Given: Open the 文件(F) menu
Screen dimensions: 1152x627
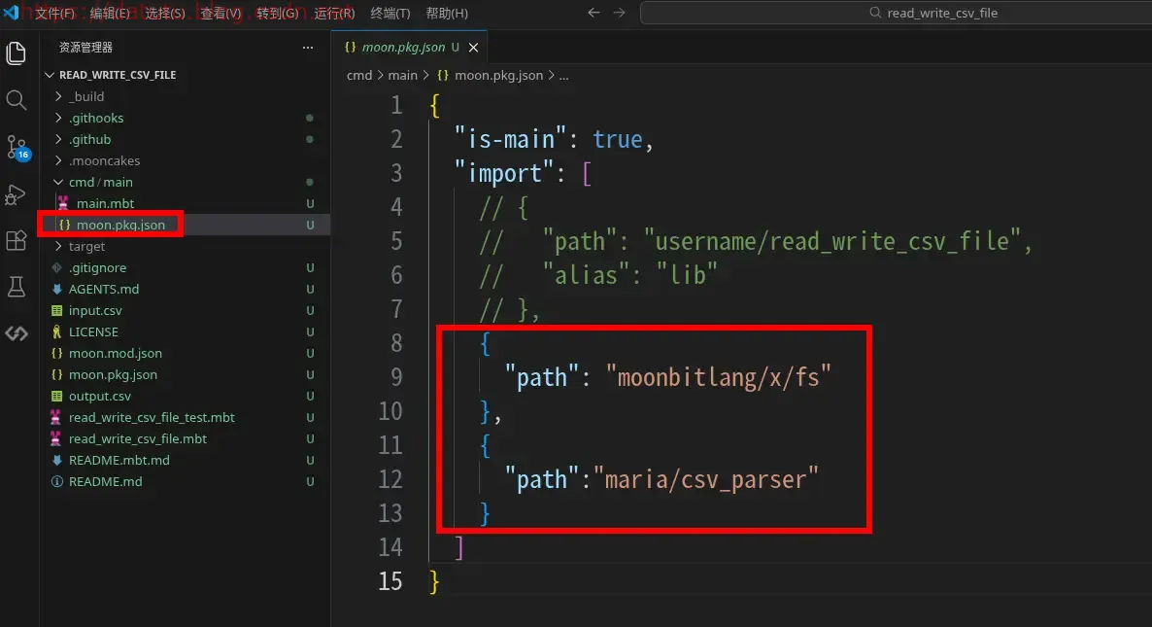Looking at the screenshot, I should 55,13.
